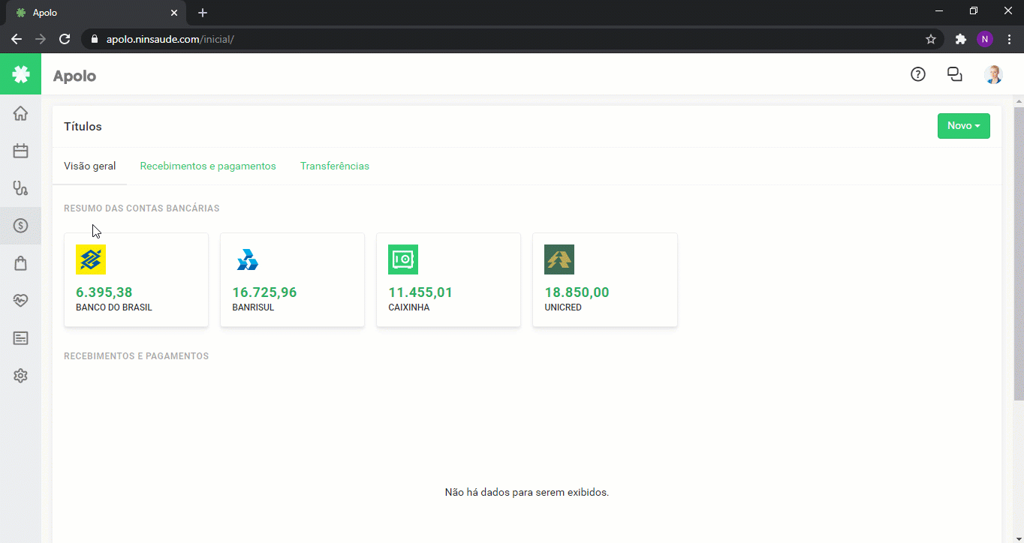Click RECEBIMENTOS E PAGAMENTOS section heading
Screen dimensions: 1024x543
(137, 356)
